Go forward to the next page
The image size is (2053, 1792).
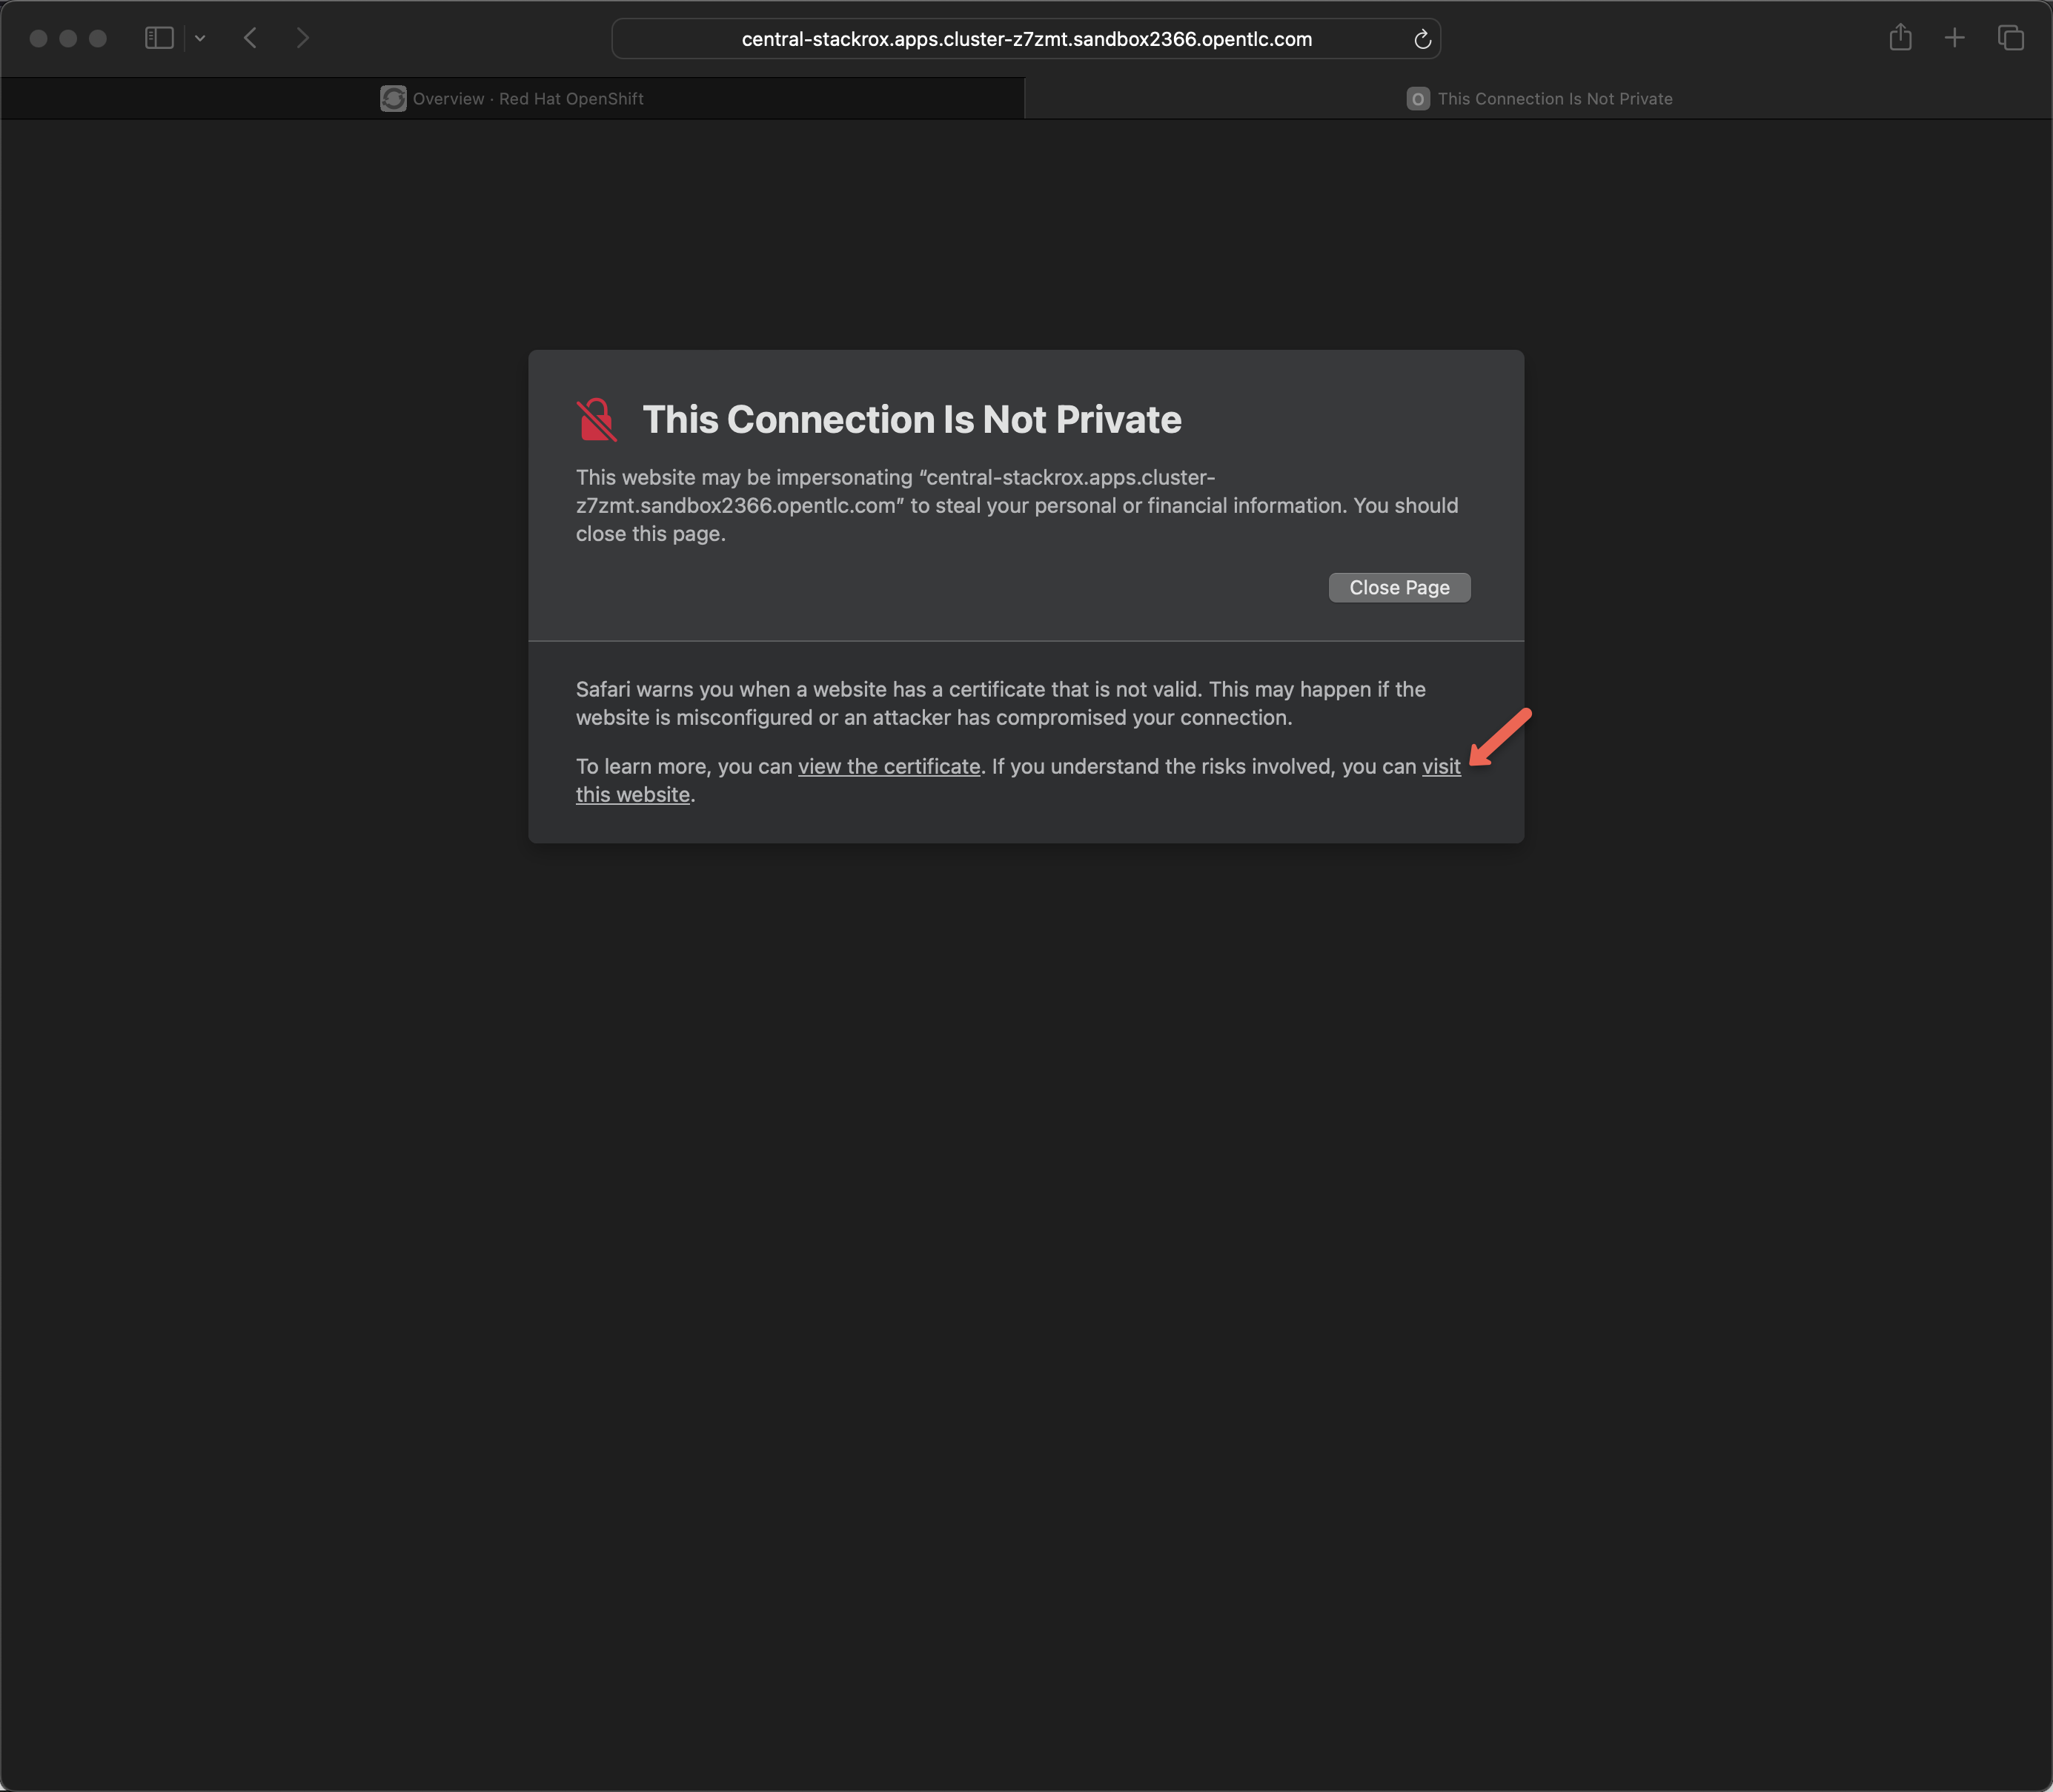point(303,38)
